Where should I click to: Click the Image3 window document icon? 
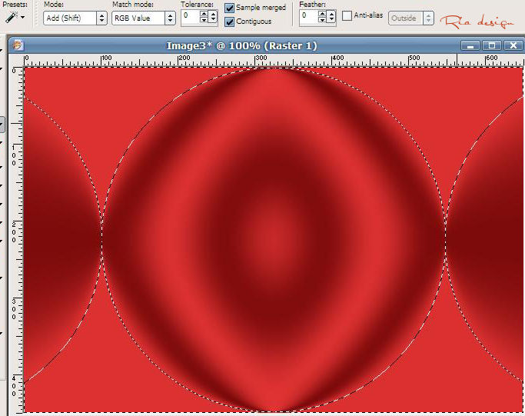coord(17,45)
